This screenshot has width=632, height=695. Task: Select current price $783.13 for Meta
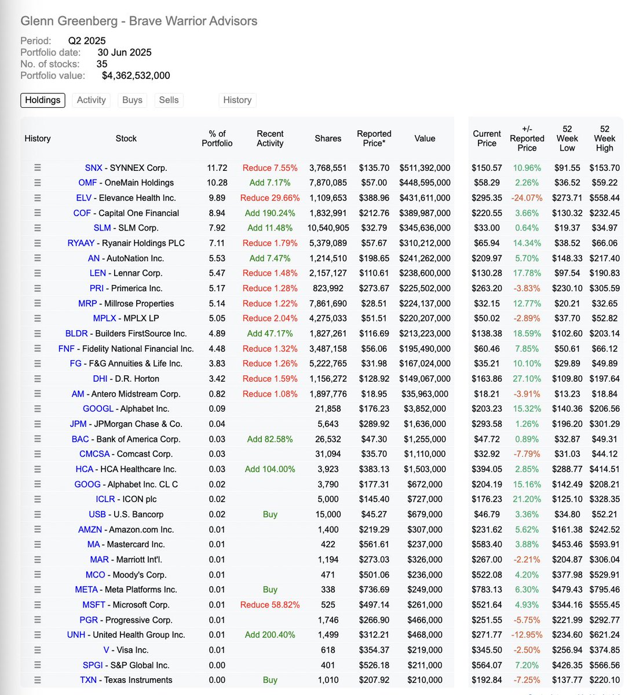pos(487,590)
